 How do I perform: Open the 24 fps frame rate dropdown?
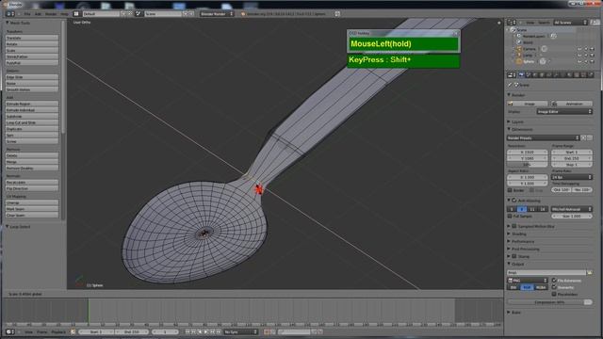click(x=572, y=177)
